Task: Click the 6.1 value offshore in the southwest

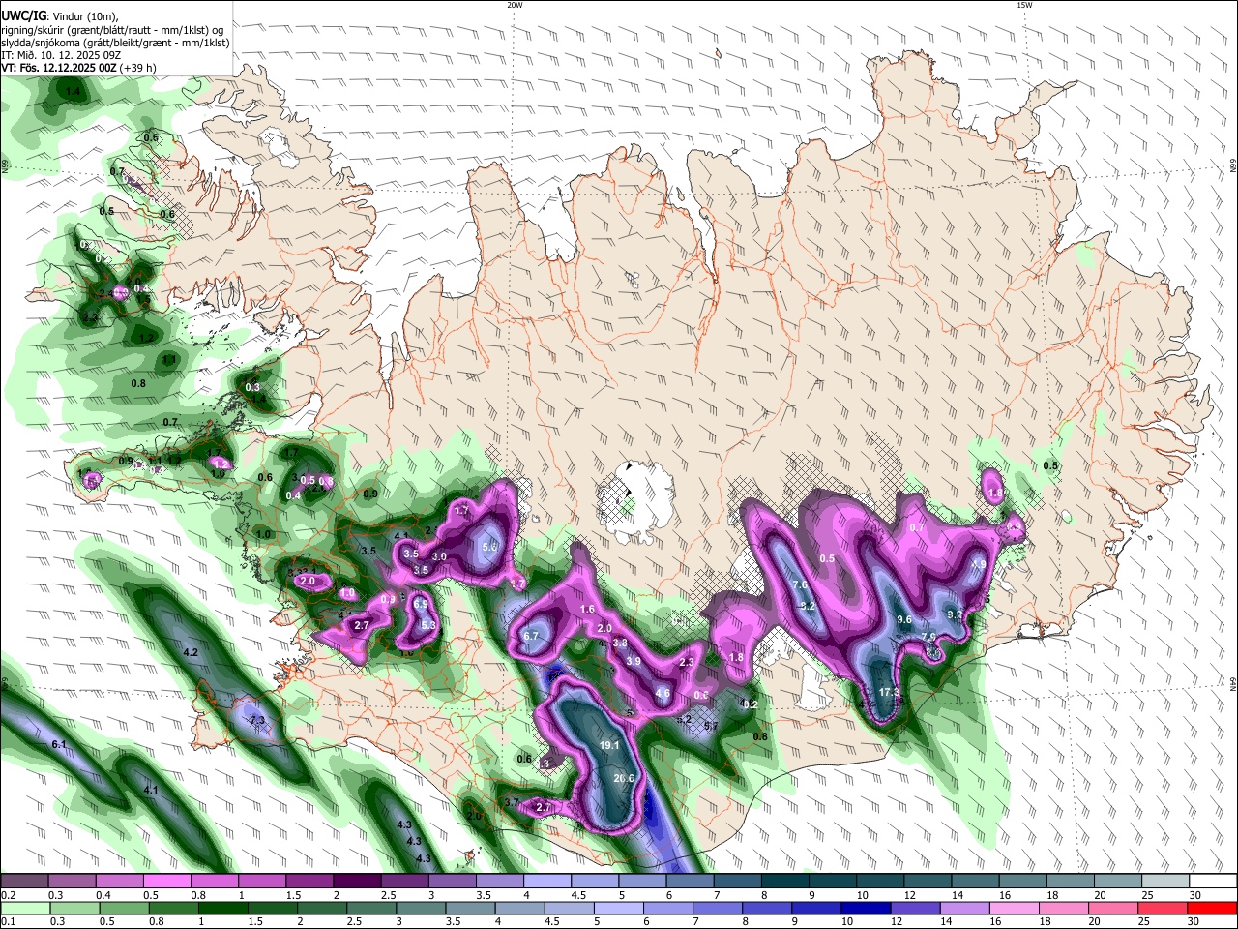Action: (58, 744)
